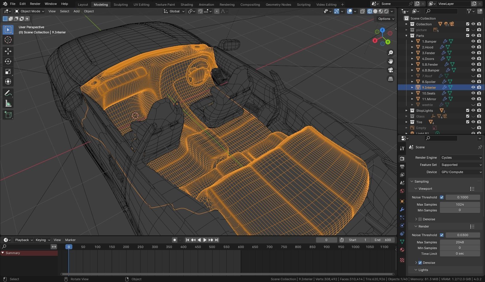Activate the Scale tool
This screenshot has width=485, height=282.
8,71
